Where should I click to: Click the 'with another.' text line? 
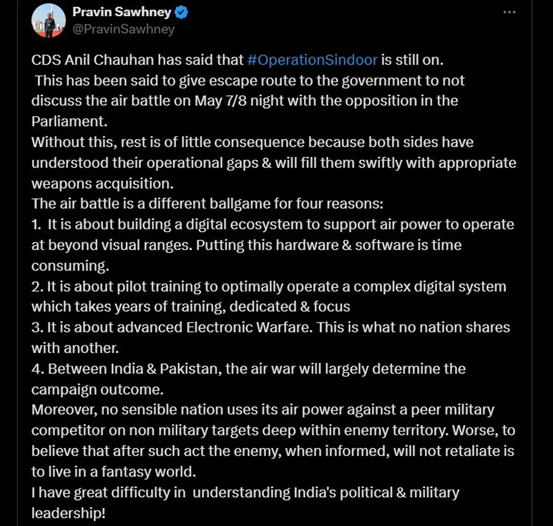point(75,348)
